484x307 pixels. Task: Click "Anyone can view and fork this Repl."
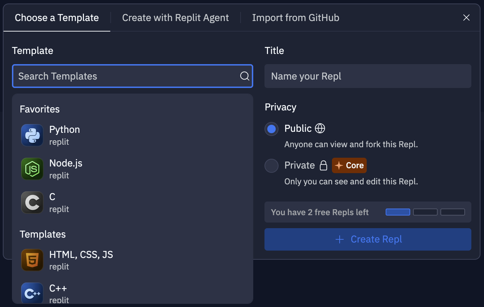tap(351, 144)
